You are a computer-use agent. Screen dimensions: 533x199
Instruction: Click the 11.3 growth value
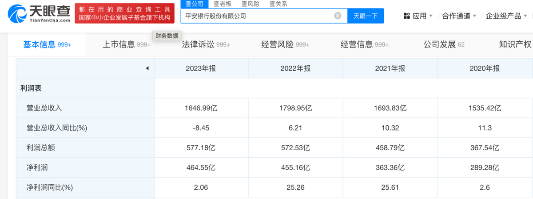click(x=485, y=128)
